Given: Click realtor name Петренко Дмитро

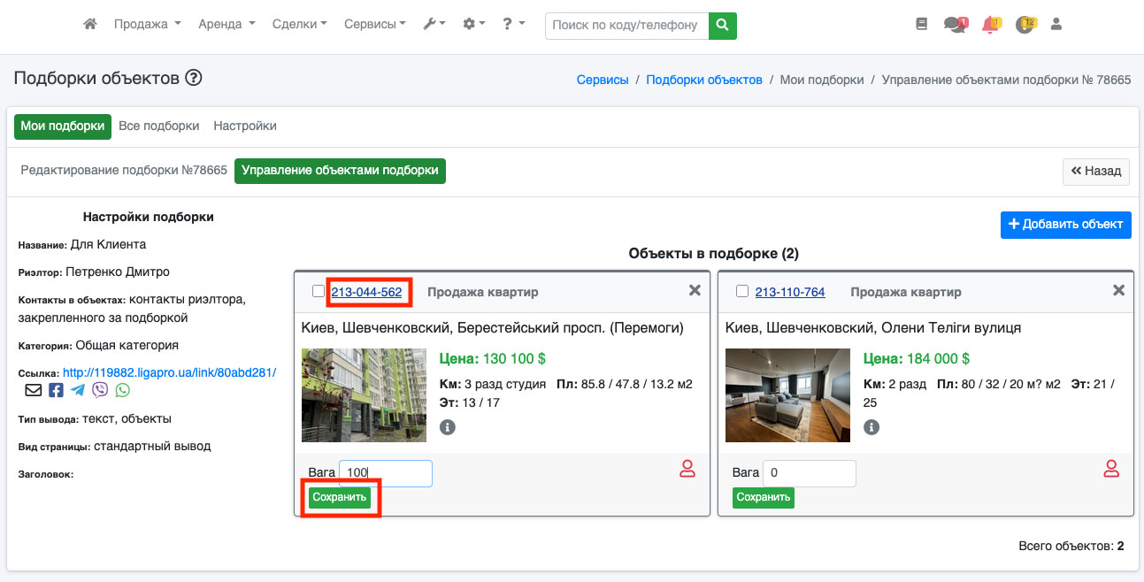Looking at the screenshot, I should [x=118, y=272].
